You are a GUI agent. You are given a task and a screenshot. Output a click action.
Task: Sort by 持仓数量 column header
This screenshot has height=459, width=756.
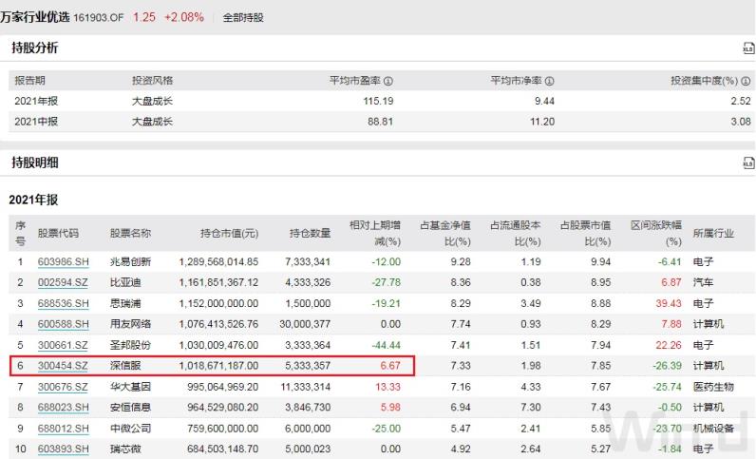[x=310, y=234]
